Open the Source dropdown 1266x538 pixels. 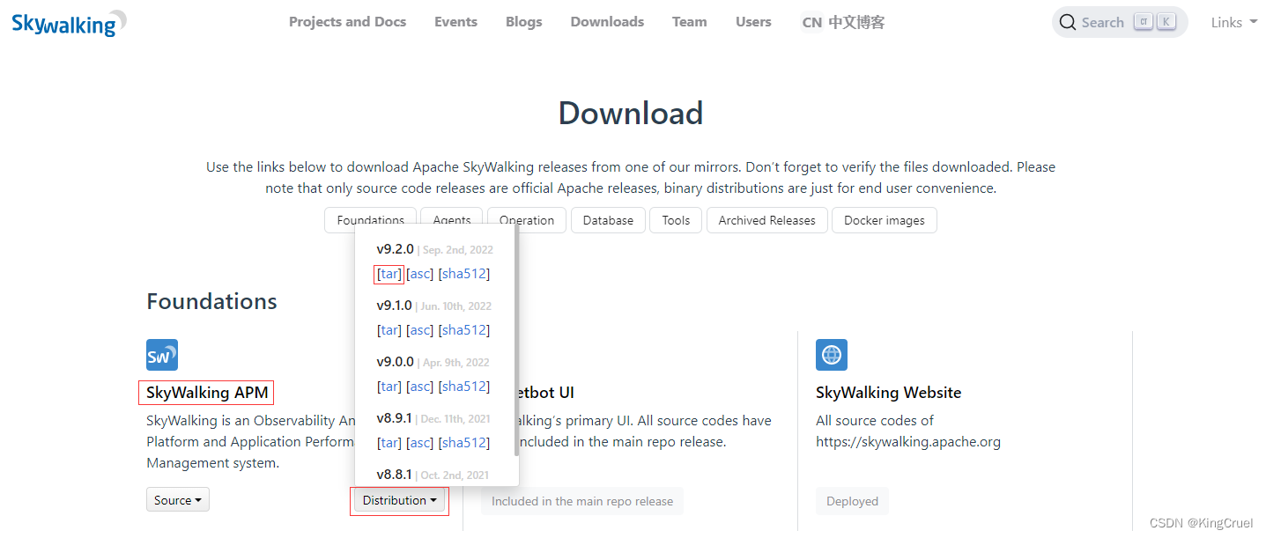point(177,499)
